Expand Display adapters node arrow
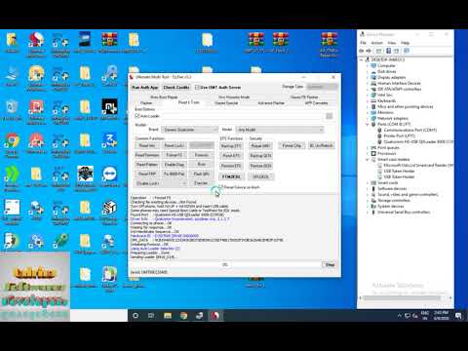This screenshot has width=468, height=351. 368,77
